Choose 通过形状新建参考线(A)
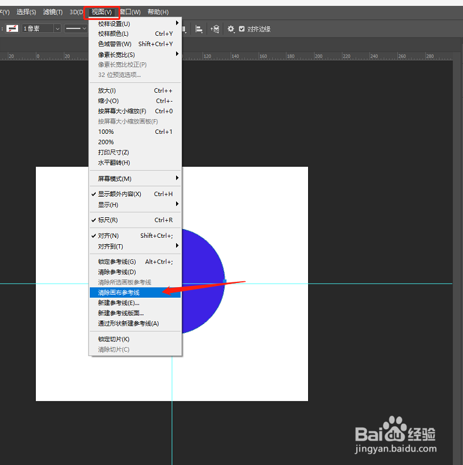Screen dimensions: 463x465 (x=135, y=324)
